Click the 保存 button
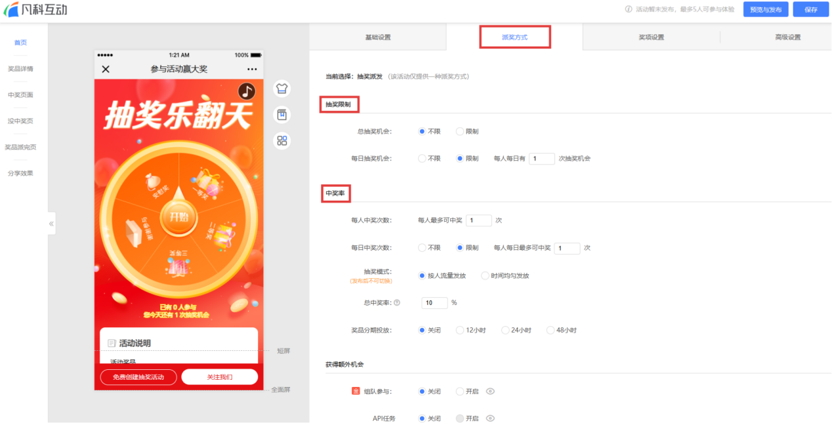 [811, 10]
